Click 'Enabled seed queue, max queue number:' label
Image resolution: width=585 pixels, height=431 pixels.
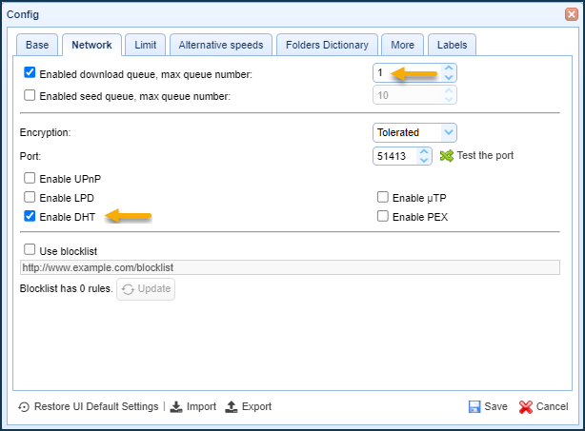tap(135, 96)
